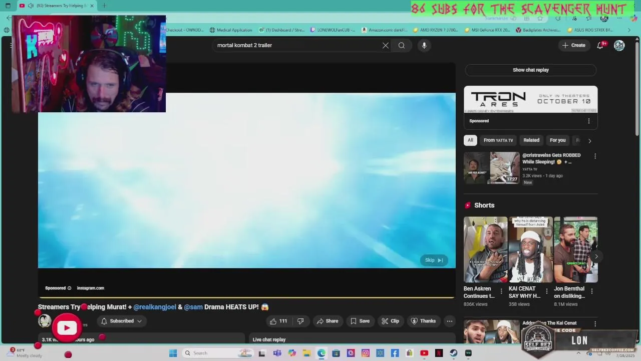Open the Medical Application bookmark
The width and height of the screenshot is (641, 361).
(x=231, y=30)
